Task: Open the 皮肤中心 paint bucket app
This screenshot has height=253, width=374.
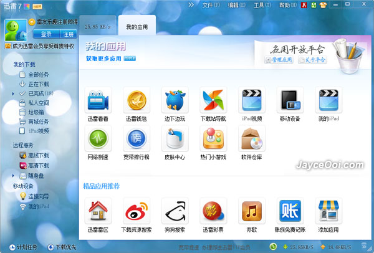Action: [175, 138]
